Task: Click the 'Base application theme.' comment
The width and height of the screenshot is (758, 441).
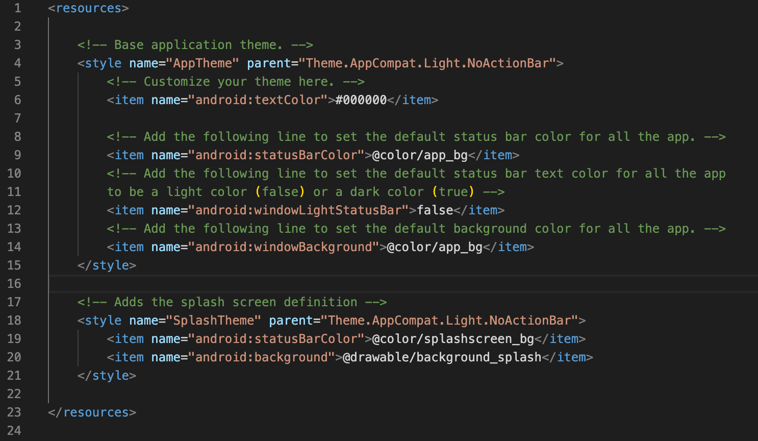Action: (195, 45)
